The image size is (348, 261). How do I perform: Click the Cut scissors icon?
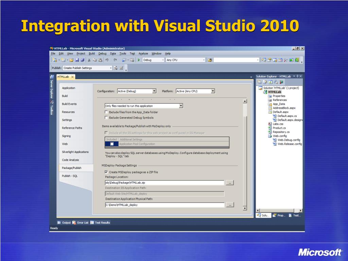89,60
